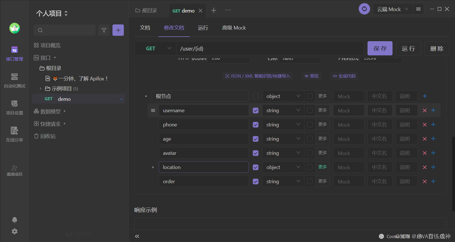Viewport: 455px width, 242px height.
Task: Close the GET demo tab
Action: [201, 11]
